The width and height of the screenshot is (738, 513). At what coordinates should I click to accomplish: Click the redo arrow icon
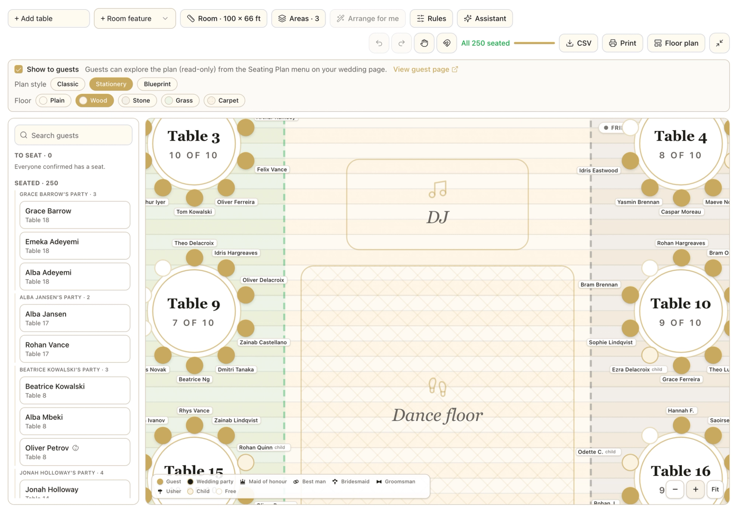pos(401,43)
